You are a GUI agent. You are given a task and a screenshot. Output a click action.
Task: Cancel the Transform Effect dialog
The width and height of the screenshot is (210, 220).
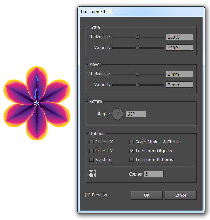tap(181, 195)
